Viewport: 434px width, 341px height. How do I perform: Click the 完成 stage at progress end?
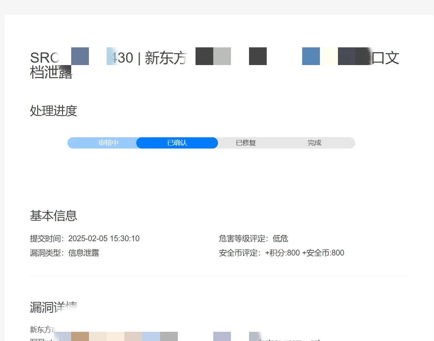pyautogui.click(x=314, y=143)
